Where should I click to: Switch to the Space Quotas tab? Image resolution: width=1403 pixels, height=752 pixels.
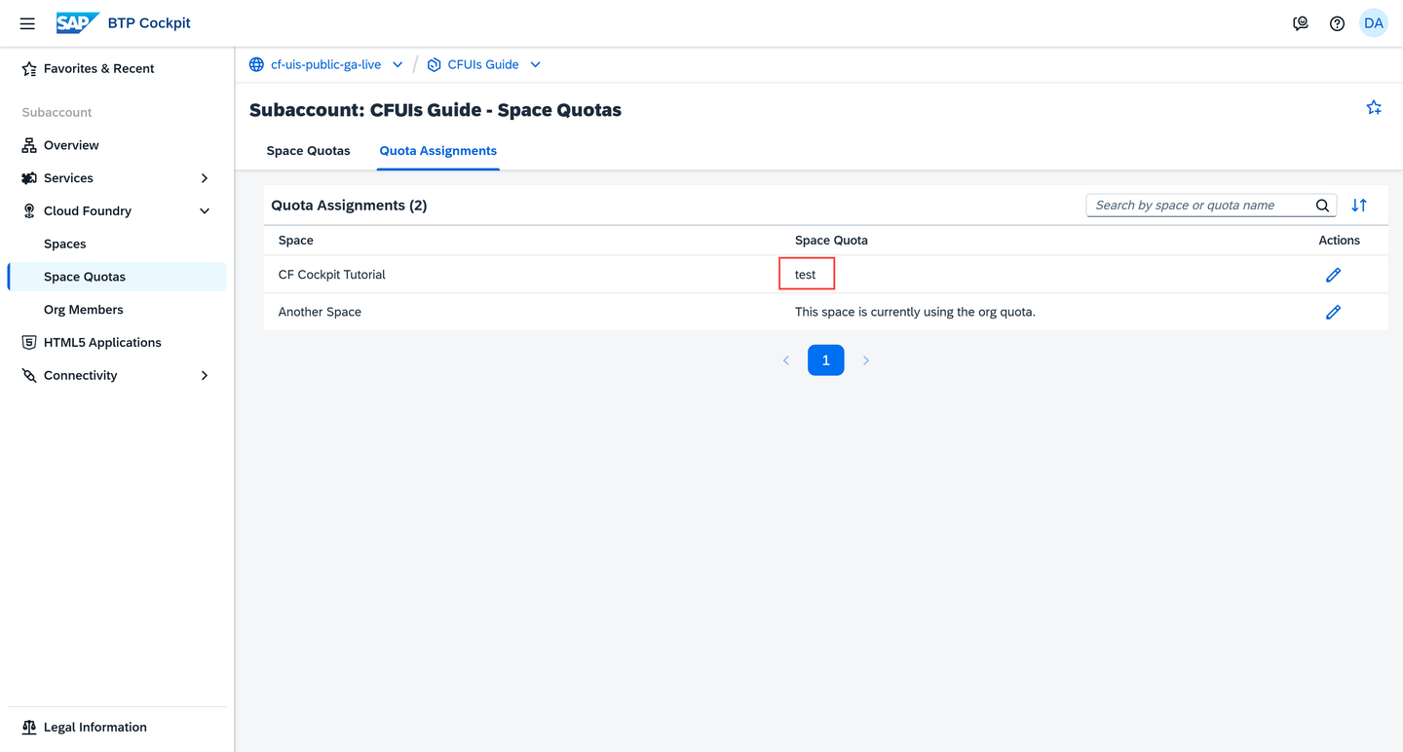point(308,151)
